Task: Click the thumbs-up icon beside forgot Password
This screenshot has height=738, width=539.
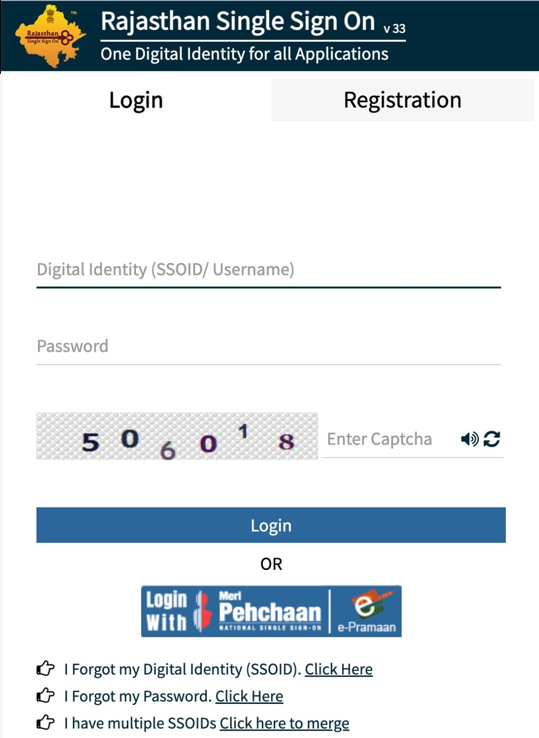Action: [45, 696]
